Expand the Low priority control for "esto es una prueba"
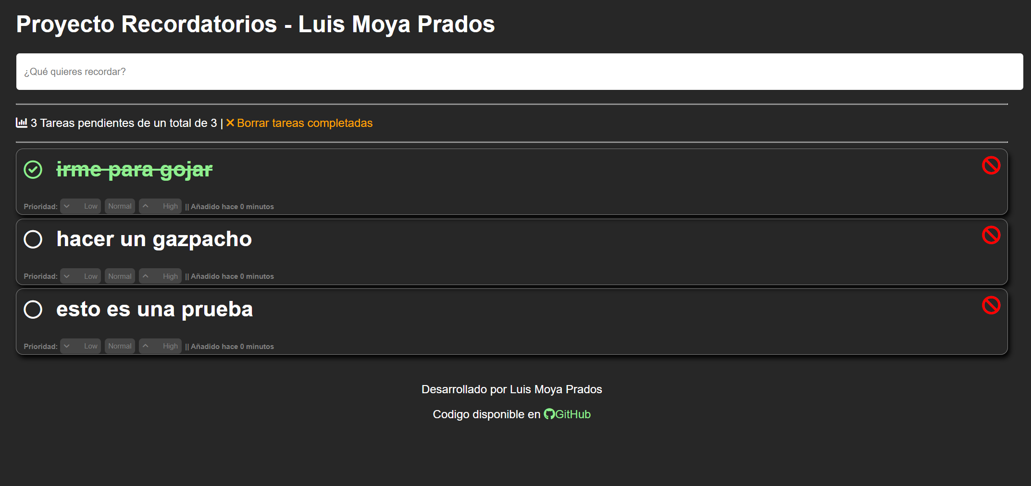1031x486 pixels. tap(80, 346)
